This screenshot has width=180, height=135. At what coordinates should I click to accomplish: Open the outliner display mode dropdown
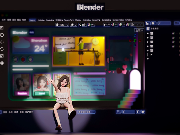pos(147,24)
